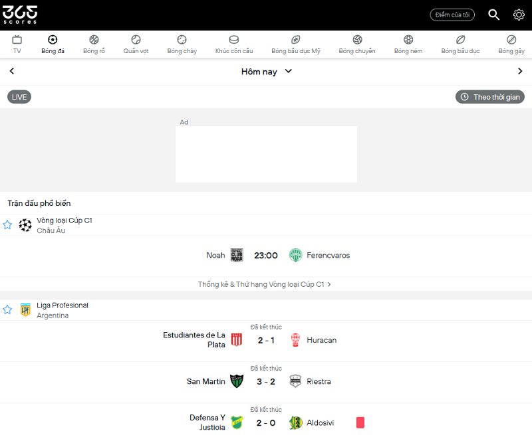
Task: Select the Quần vợt tennis icon
Action: click(x=136, y=40)
